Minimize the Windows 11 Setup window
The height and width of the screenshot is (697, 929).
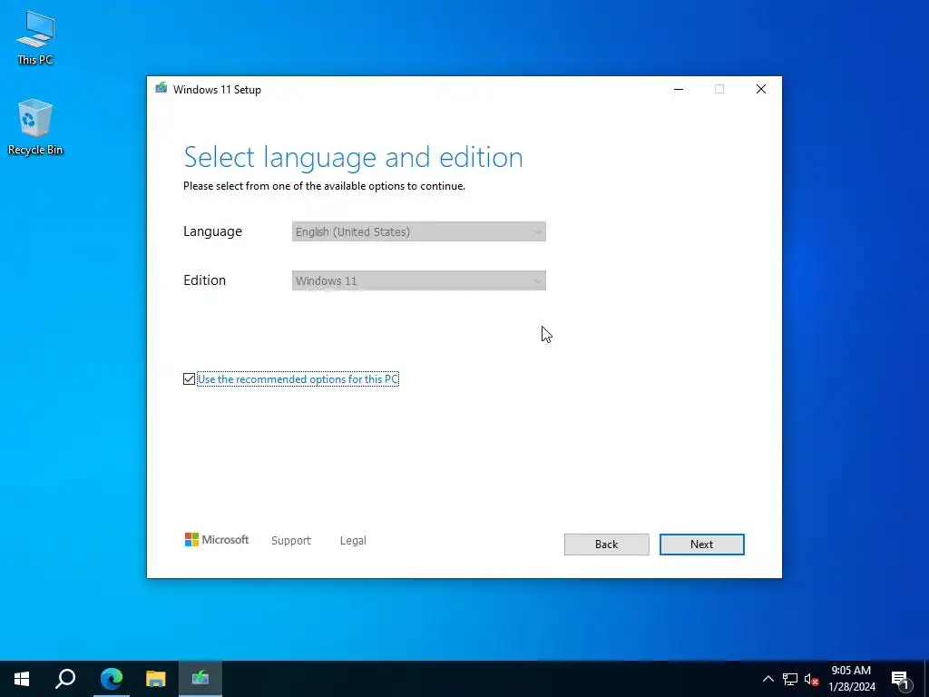(679, 89)
